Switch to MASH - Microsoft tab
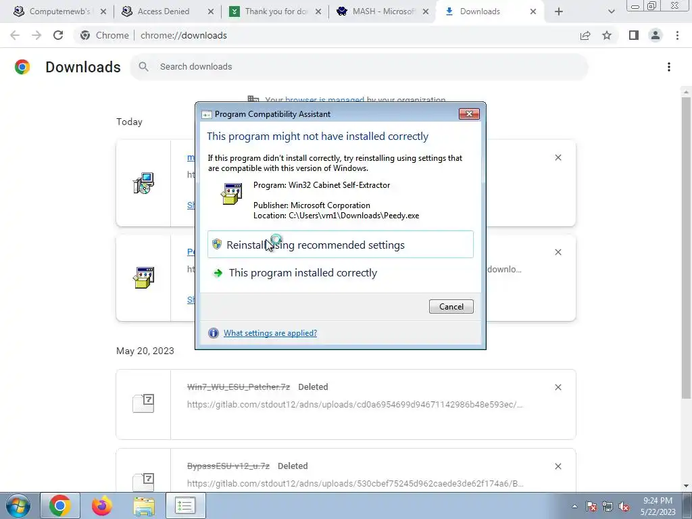This screenshot has width=692, height=519. tap(382, 11)
